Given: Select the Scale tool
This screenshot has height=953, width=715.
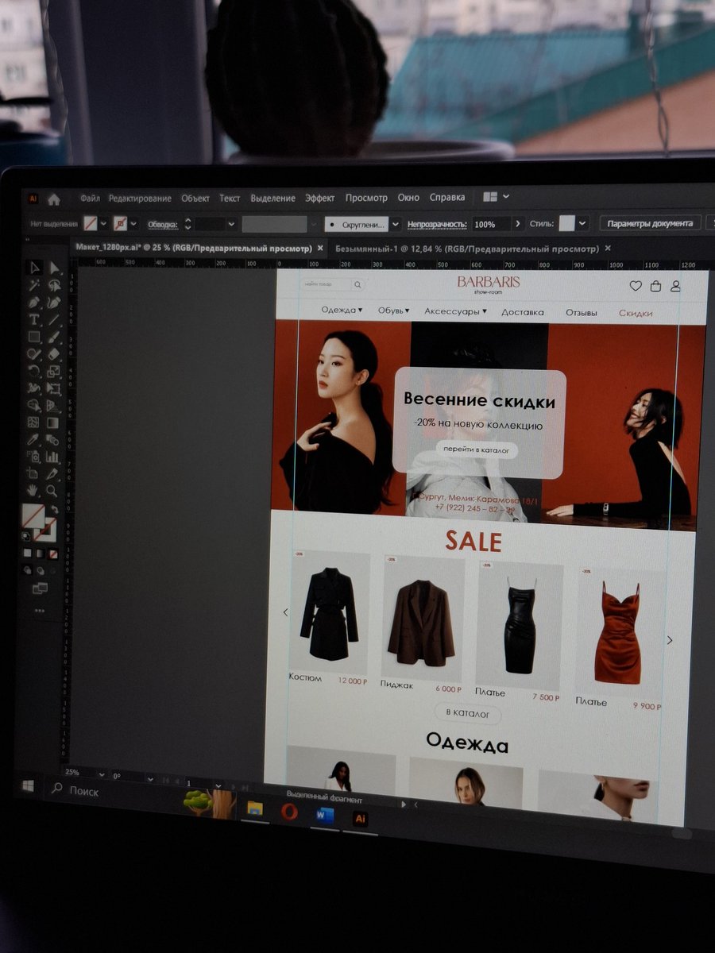Looking at the screenshot, I should tap(52, 372).
